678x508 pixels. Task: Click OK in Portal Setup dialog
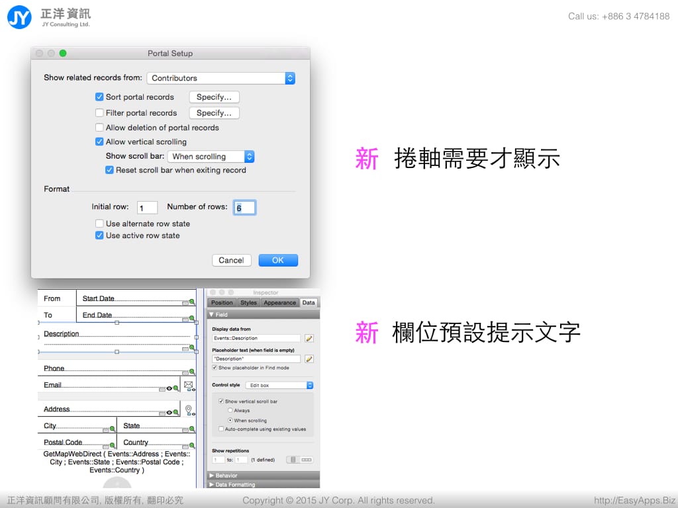tap(278, 260)
